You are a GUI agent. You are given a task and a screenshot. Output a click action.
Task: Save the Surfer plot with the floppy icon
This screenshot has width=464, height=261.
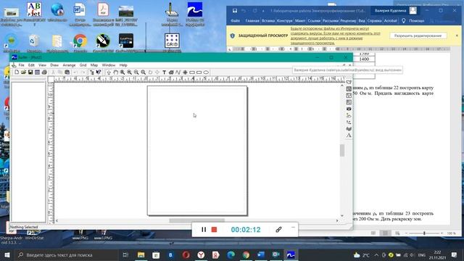30,72
